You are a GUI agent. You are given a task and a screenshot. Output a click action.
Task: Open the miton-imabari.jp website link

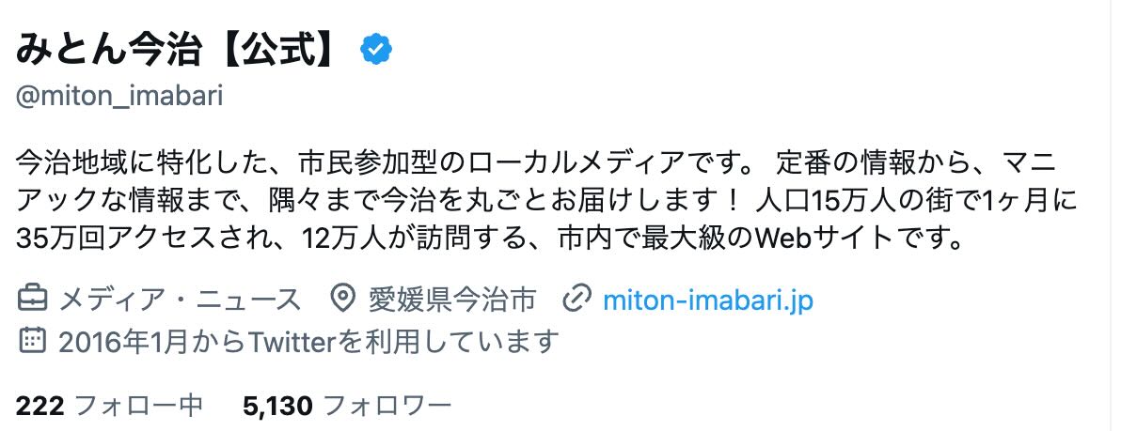pos(708,300)
